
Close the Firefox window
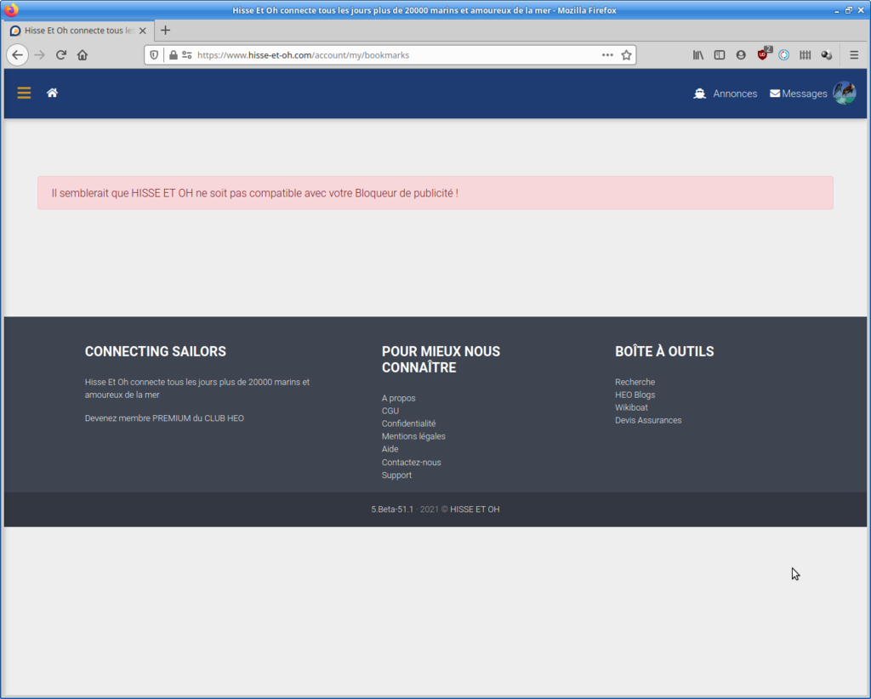click(x=861, y=10)
